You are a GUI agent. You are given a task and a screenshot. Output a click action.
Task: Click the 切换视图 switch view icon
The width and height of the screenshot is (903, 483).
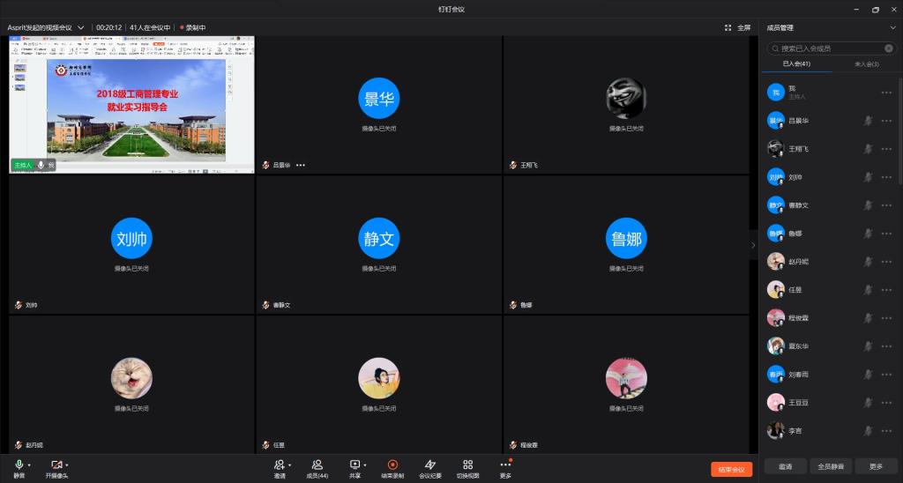point(467,464)
